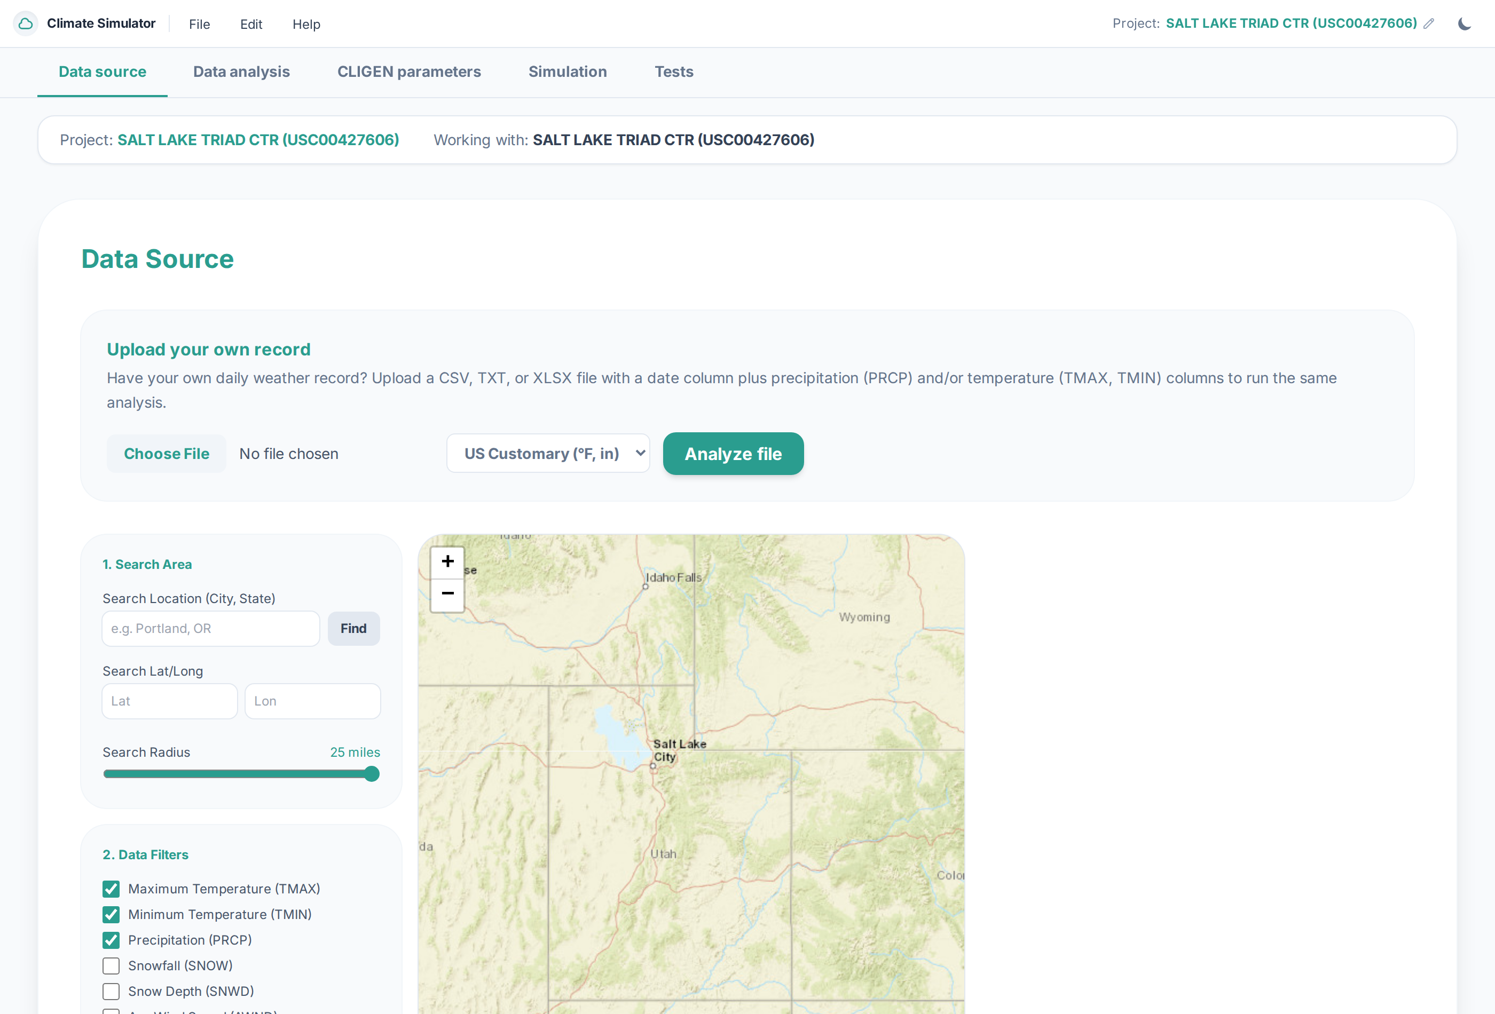1495x1014 pixels.
Task: Click the Choose File button
Action: (167, 454)
